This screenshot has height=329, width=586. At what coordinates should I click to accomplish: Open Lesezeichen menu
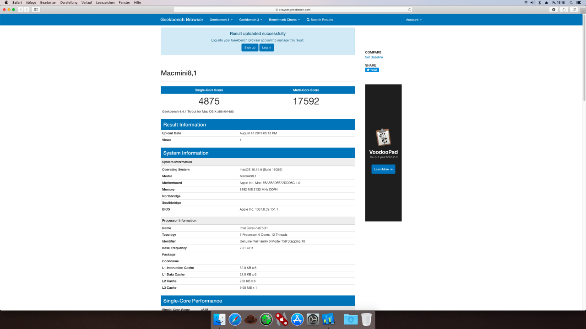[x=105, y=2]
